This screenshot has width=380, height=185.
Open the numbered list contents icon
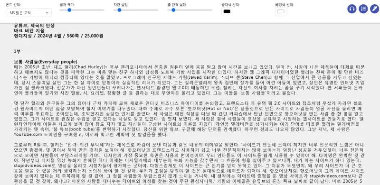(363, 9)
